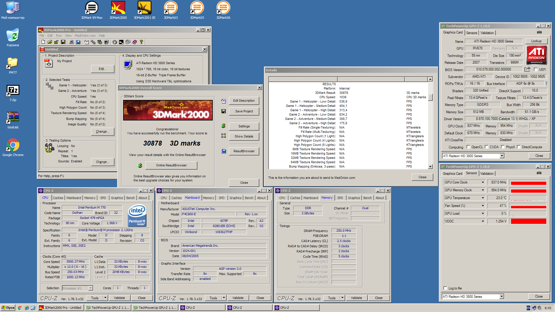Viewport: 555px width, 312px height.
Task: Open the Пуск Start button
Action: click(x=8, y=308)
